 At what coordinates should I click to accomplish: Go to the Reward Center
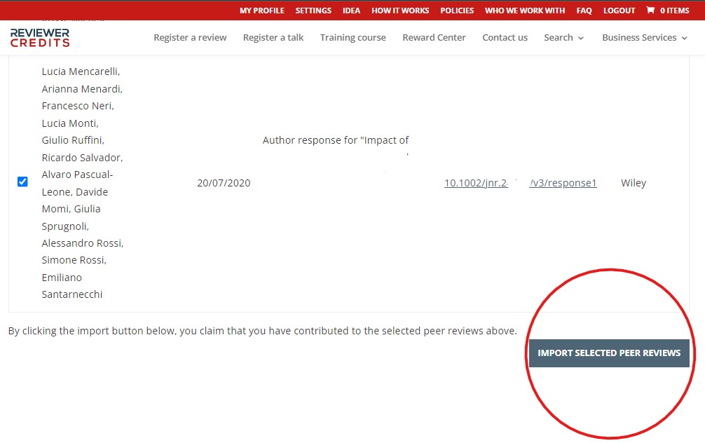[x=434, y=38]
